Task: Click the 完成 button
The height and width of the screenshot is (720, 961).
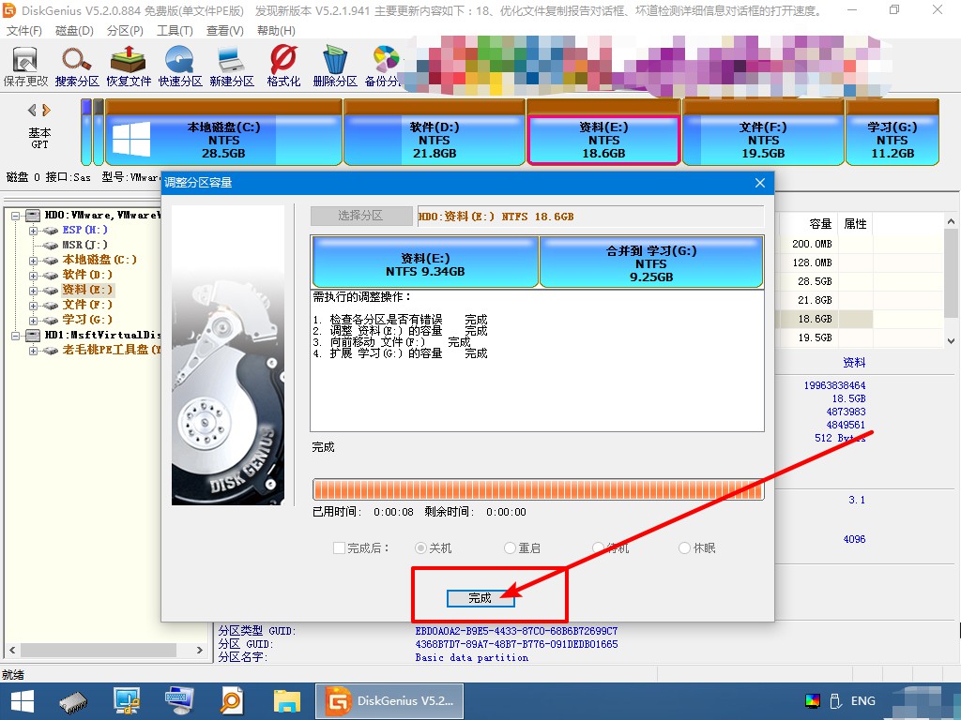Action: pyautogui.click(x=480, y=598)
